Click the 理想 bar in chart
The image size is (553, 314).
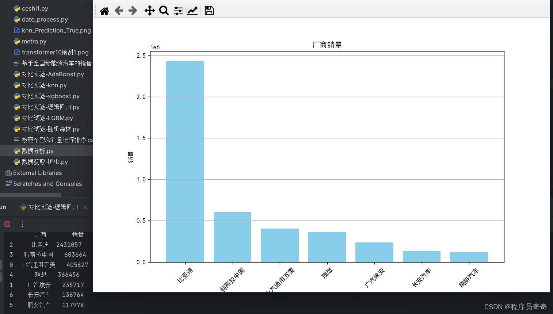coord(327,247)
